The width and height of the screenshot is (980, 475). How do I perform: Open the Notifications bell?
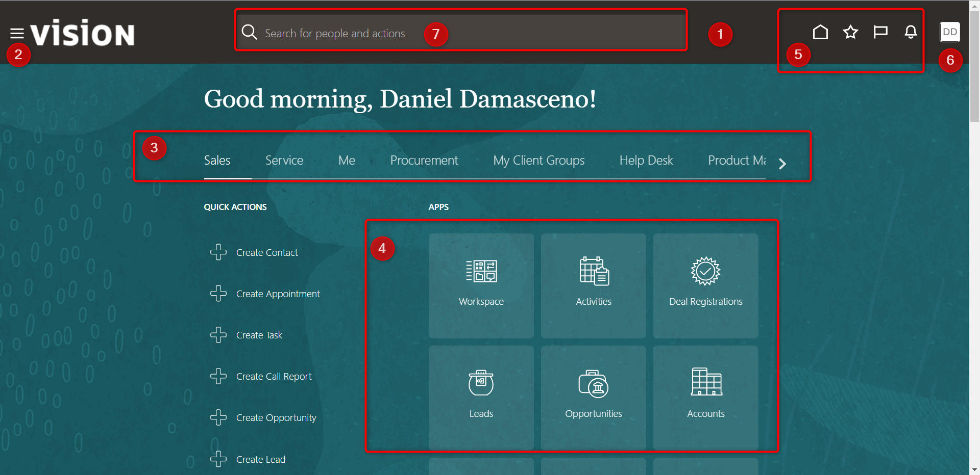click(911, 32)
